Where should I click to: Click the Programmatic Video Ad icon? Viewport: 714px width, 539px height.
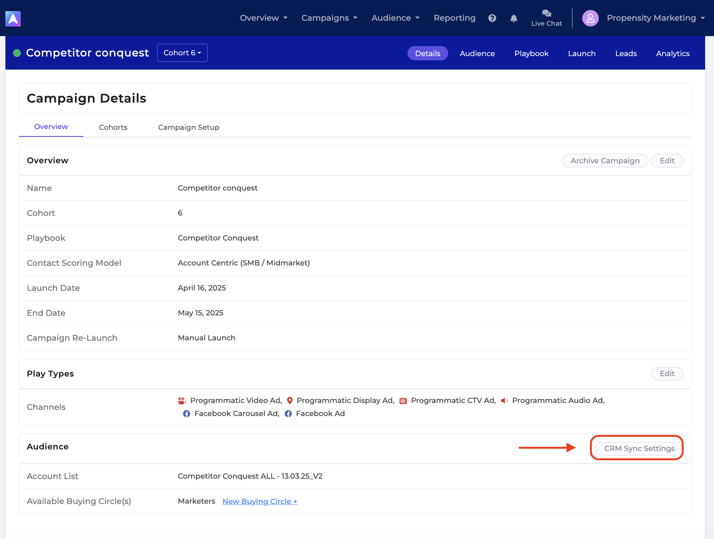tap(182, 401)
